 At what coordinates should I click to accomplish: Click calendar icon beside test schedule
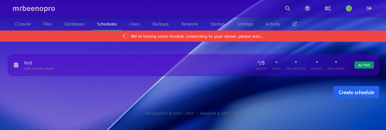[16, 65]
